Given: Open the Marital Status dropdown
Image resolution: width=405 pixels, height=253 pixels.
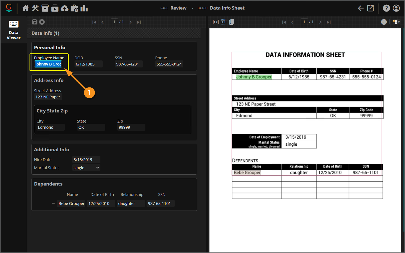Looking at the screenshot, I should point(86,168).
